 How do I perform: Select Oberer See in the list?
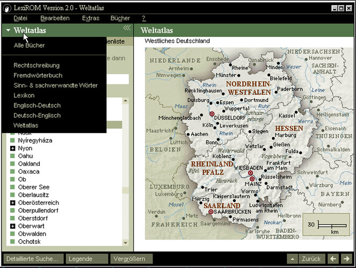[x=34, y=187]
